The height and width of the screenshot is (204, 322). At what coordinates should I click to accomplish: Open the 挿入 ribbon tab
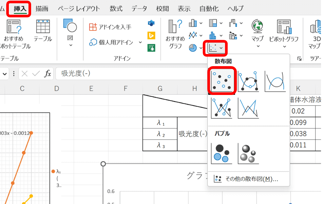[x=20, y=9]
